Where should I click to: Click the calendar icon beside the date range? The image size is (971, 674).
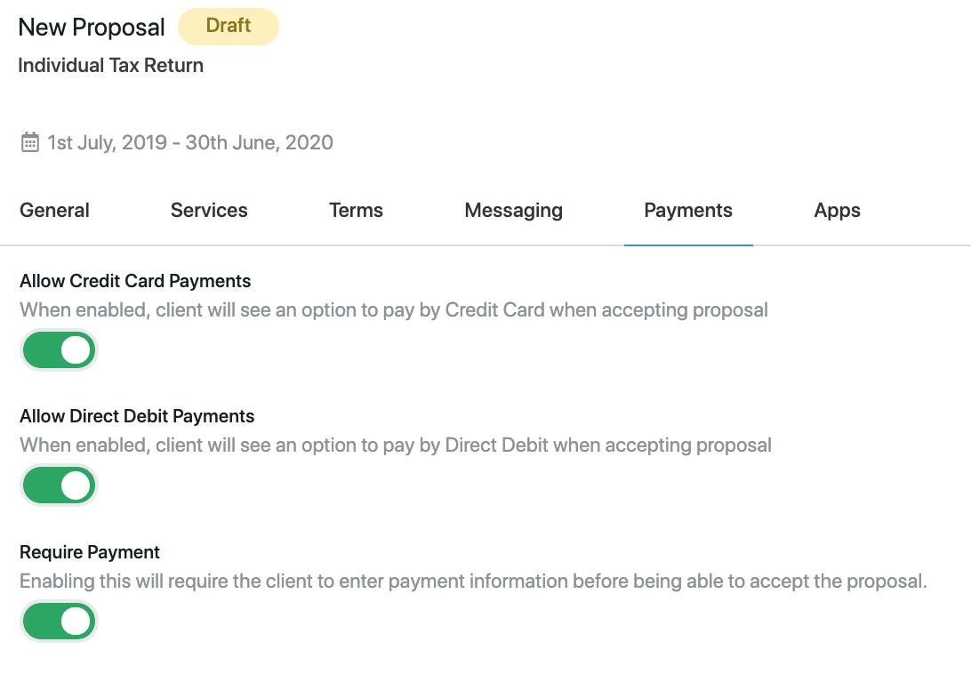click(x=30, y=142)
